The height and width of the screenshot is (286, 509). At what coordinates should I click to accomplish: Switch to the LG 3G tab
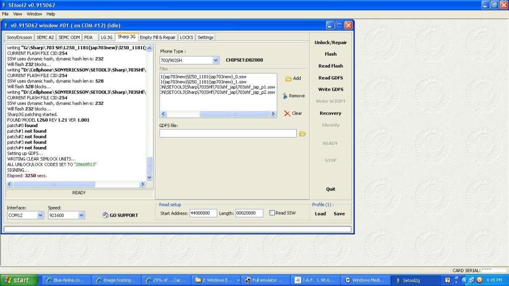click(x=106, y=37)
